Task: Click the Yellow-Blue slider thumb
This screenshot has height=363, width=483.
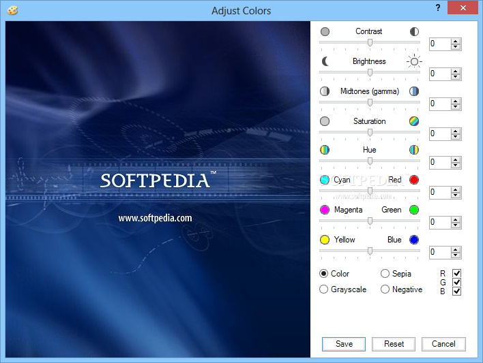Action: (370, 251)
